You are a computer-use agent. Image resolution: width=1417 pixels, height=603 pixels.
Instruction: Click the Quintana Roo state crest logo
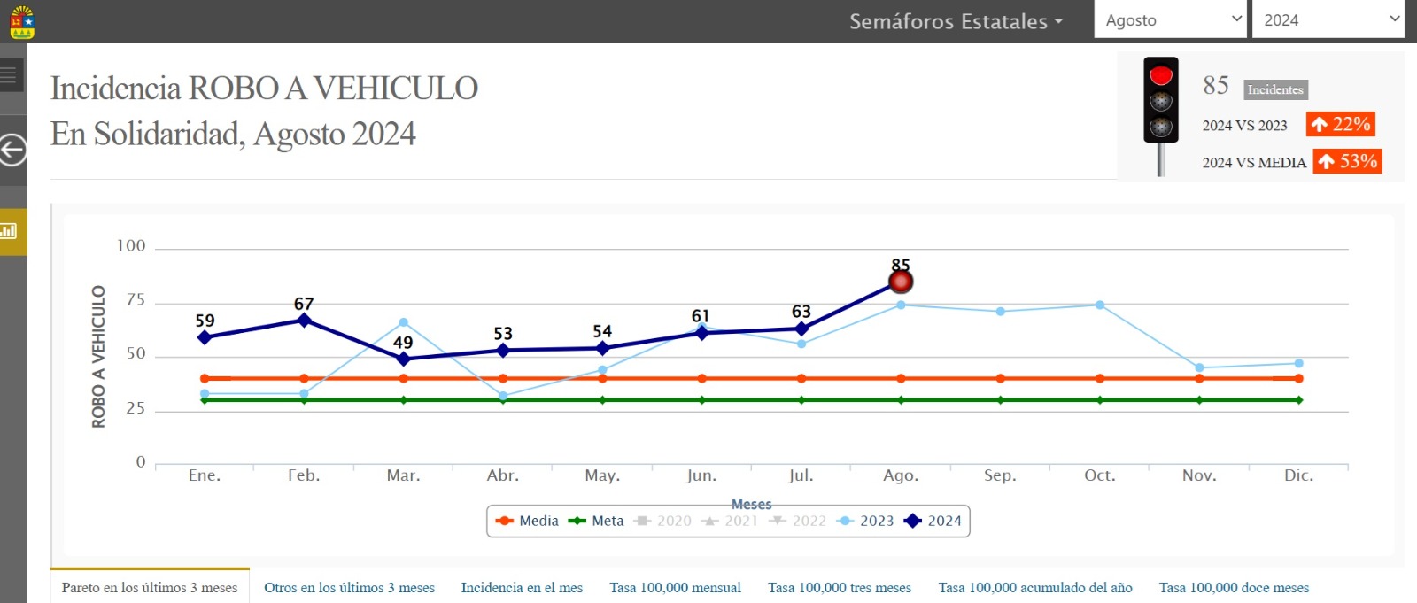pyautogui.click(x=22, y=21)
